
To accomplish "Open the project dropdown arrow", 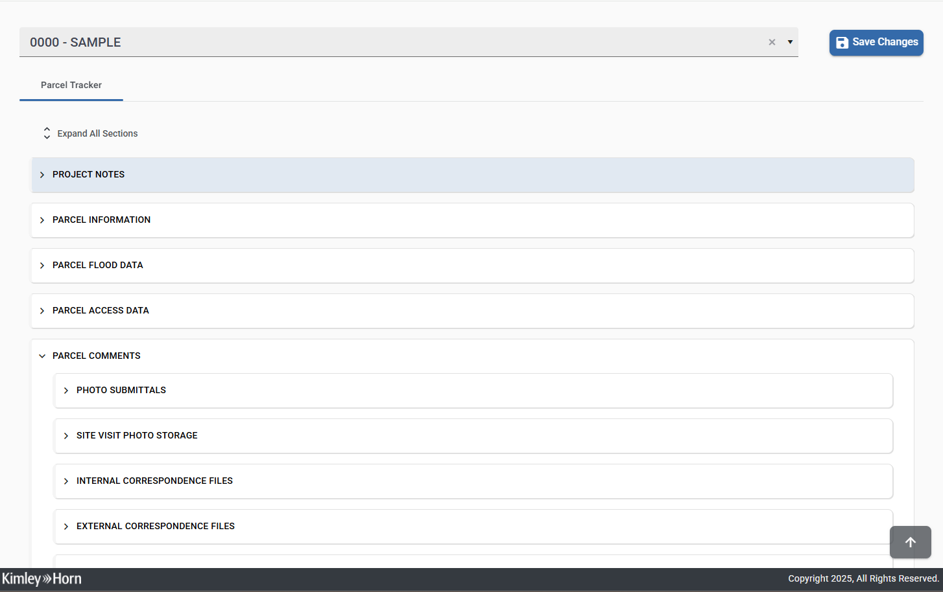I will pyautogui.click(x=790, y=42).
